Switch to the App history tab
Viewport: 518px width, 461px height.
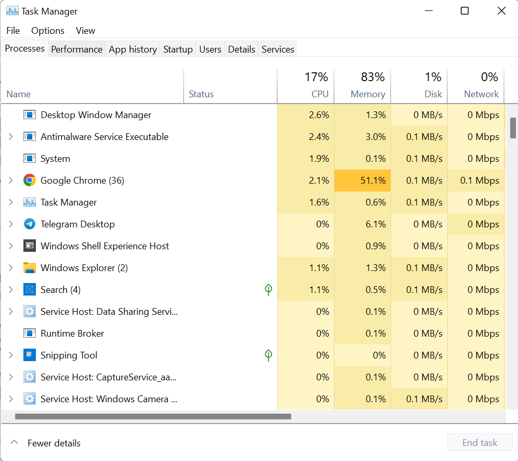[x=133, y=49]
